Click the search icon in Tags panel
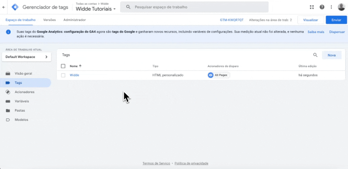The width and height of the screenshot is (348, 169). pyautogui.click(x=315, y=55)
